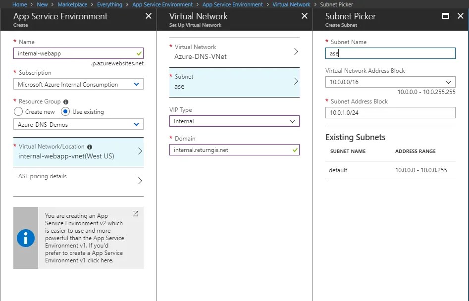Open the Virtual Network/Location internal-webapp-vnet setting
The image size is (469, 301).
(78, 152)
